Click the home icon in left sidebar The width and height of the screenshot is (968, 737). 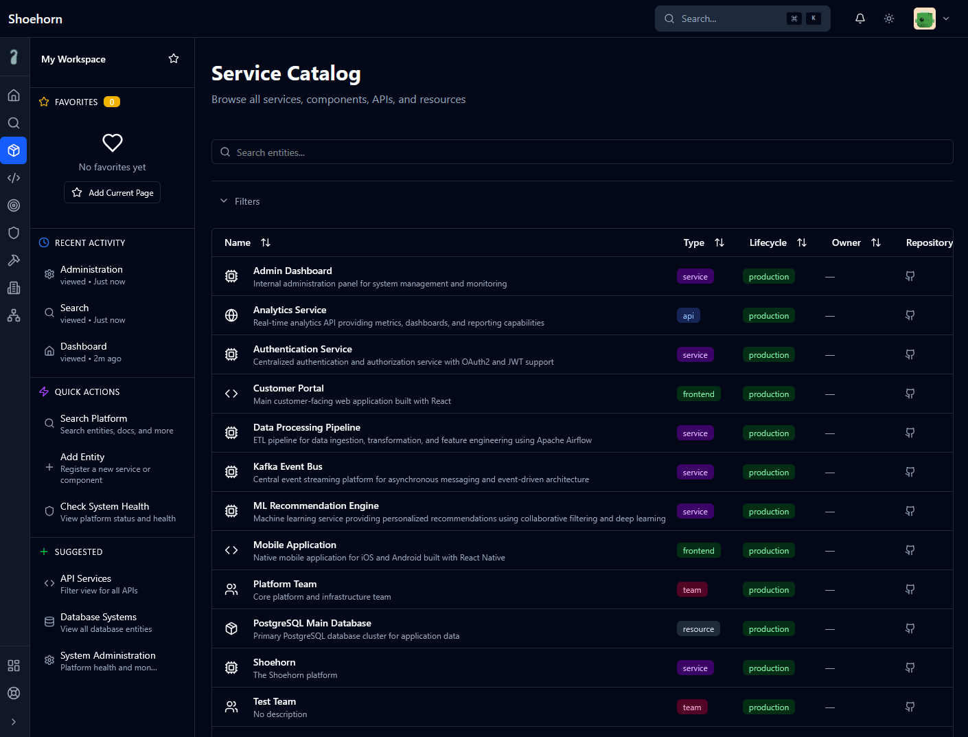pos(14,95)
